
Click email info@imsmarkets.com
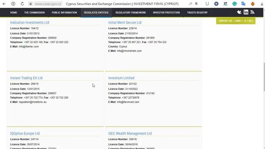(129, 51)
